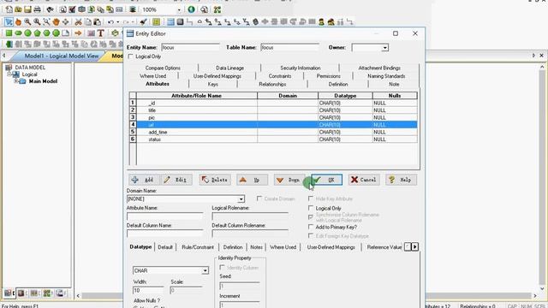Viewport: 548px width, 308px height.
Task: Open the Domain Name [NONE] dropdown
Action: pyautogui.click(x=241, y=199)
